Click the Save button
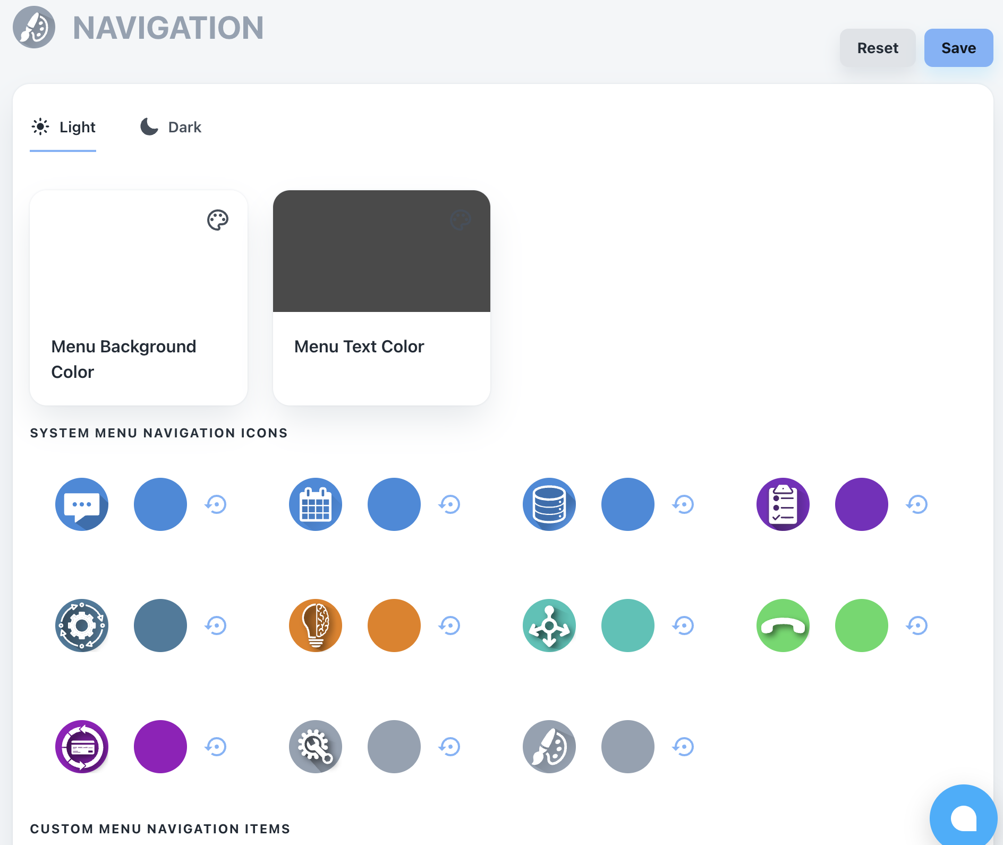 [958, 48]
